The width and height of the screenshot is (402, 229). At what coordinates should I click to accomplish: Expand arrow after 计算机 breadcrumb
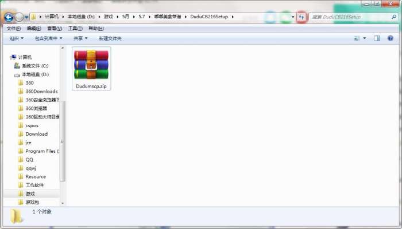point(63,17)
